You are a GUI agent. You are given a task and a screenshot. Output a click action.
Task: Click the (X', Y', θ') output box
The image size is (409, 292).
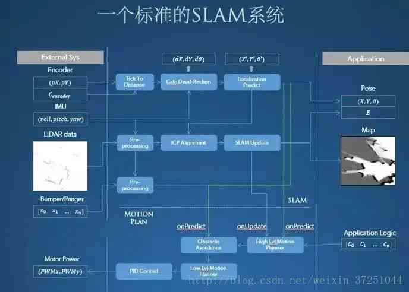(x=252, y=59)
